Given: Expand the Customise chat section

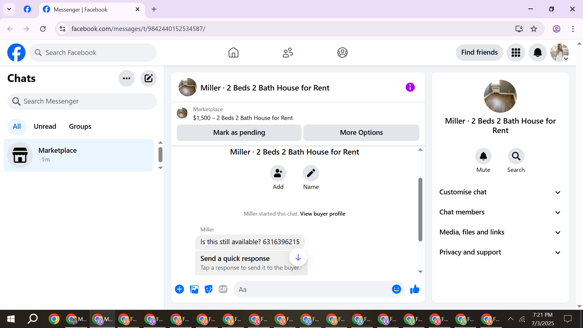Looking at the screenshot, I should (500, 192).
